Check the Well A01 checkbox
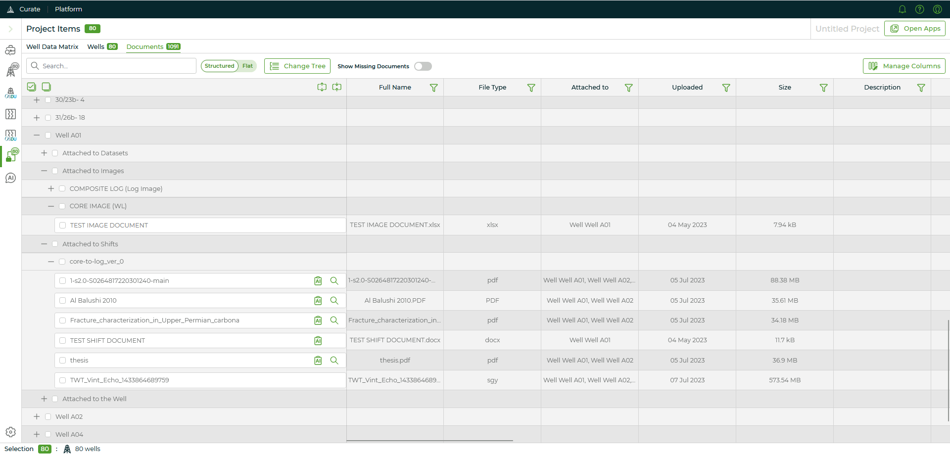The image size is (950, 455). click(x=48, y=136)
